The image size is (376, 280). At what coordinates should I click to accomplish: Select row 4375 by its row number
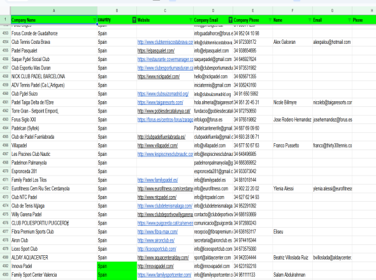pos(5,214)
